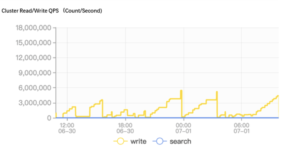Click the 3,000,000 y-axis label
The height and width of the screenshot is (155, 297).
(35, 103)
